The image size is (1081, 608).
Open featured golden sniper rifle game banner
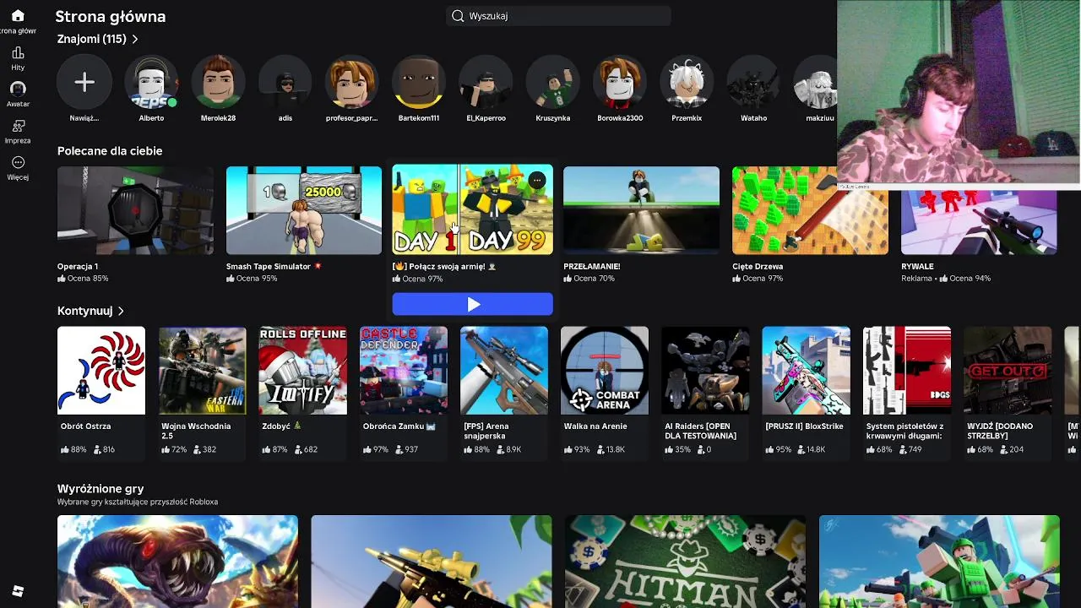[432, 562]
